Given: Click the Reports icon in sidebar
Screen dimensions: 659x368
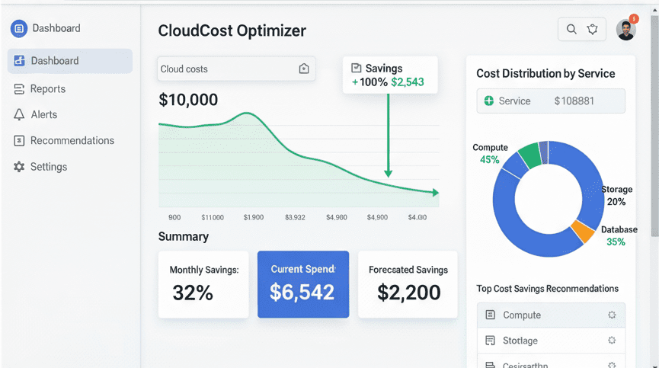Looking at the screenshot, I should point(19,89).
